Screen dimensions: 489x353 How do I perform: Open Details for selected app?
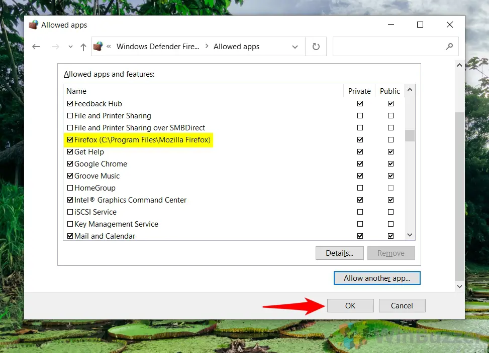pyautogui.click(x=339, y=253)
